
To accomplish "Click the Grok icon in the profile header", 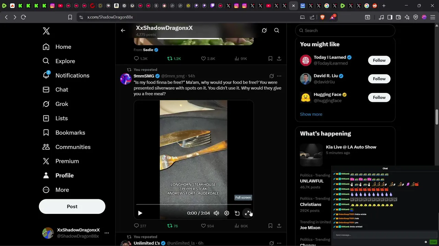I will point(264,30).
